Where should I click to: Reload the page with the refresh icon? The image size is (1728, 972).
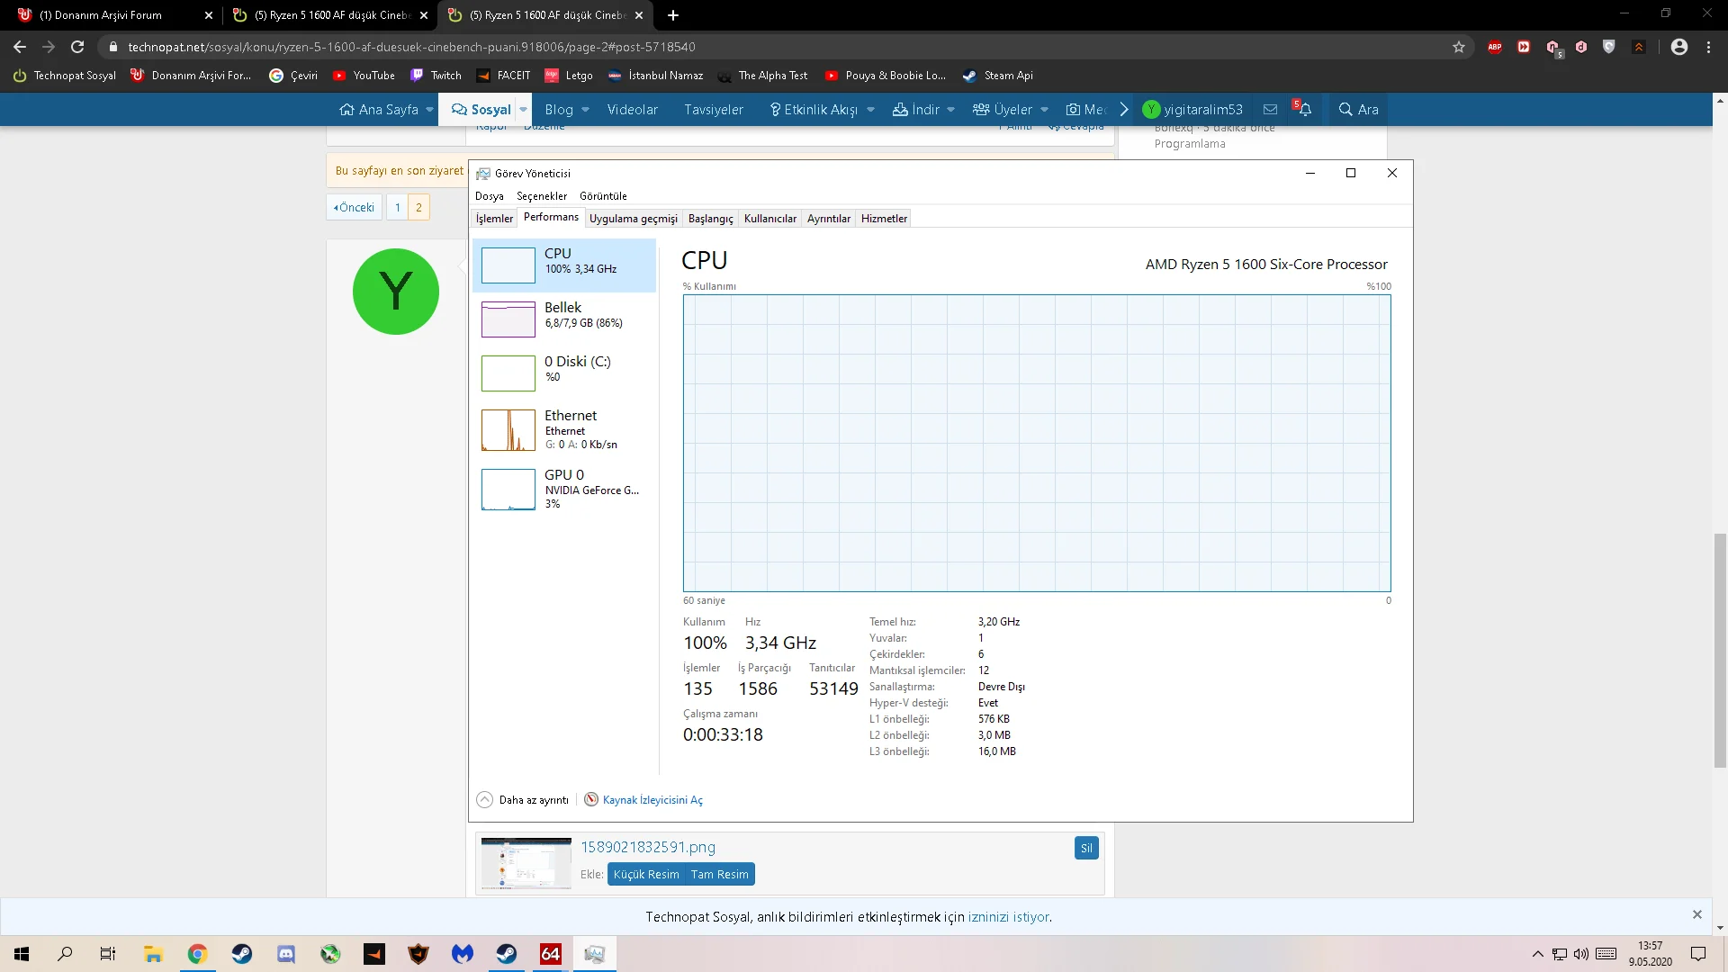coord(77,47)
